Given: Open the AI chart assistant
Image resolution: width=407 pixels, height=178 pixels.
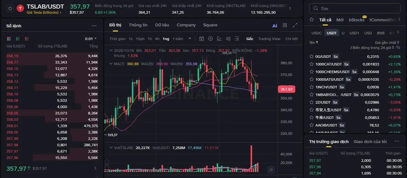Looking at the screenshot, I should [x=275, y=25].
